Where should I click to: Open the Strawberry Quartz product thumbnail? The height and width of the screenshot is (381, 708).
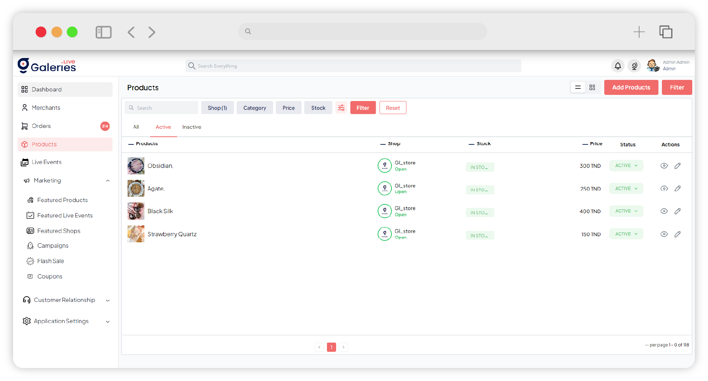coord(136,234)
